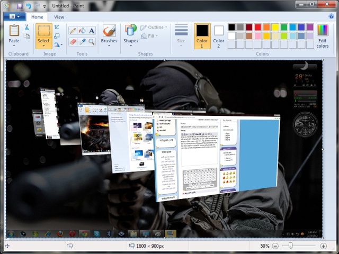The width and height of the screenshot is (339, 254).
Task: Click the zoom out minus button
Action: [x=275, y=246]
